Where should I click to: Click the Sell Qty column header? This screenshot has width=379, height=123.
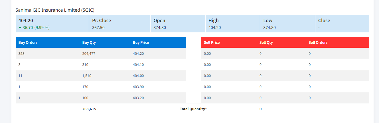pos(266,43)
